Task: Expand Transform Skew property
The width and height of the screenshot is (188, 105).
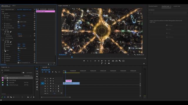Action: tap(3, 54)
